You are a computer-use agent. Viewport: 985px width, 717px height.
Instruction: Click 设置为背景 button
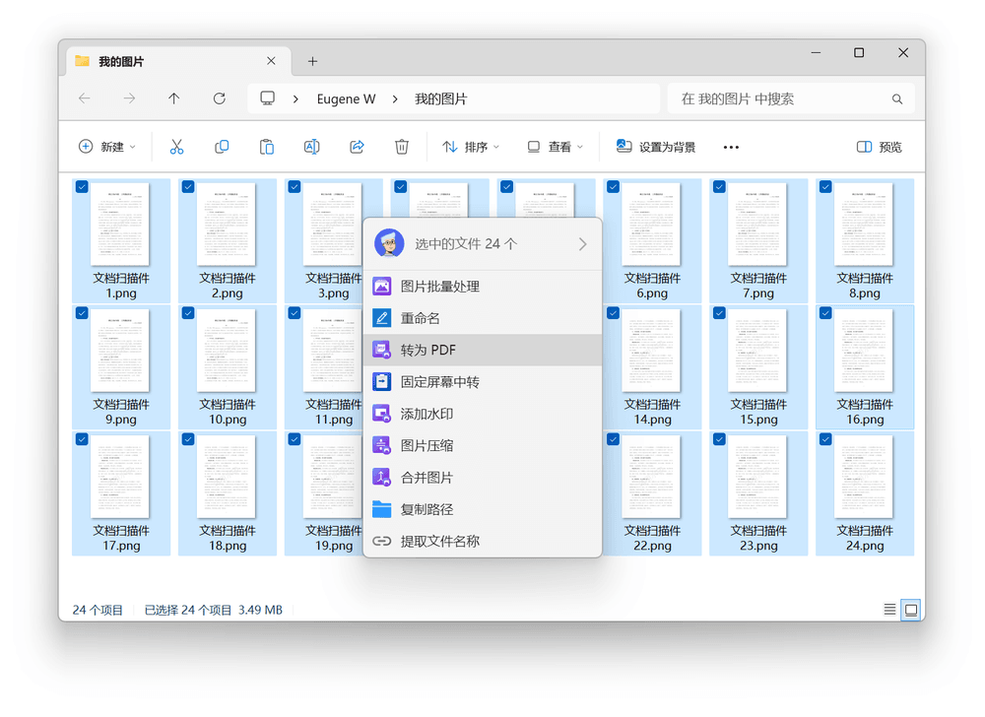click(655, 147)
